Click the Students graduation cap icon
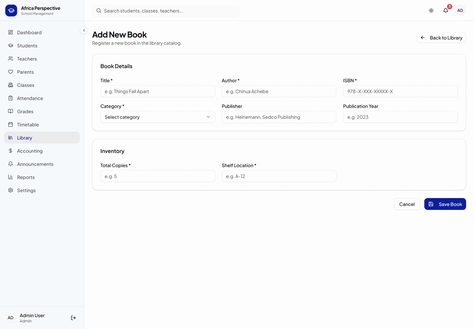The image size is (474, 329). coord(11,45)
